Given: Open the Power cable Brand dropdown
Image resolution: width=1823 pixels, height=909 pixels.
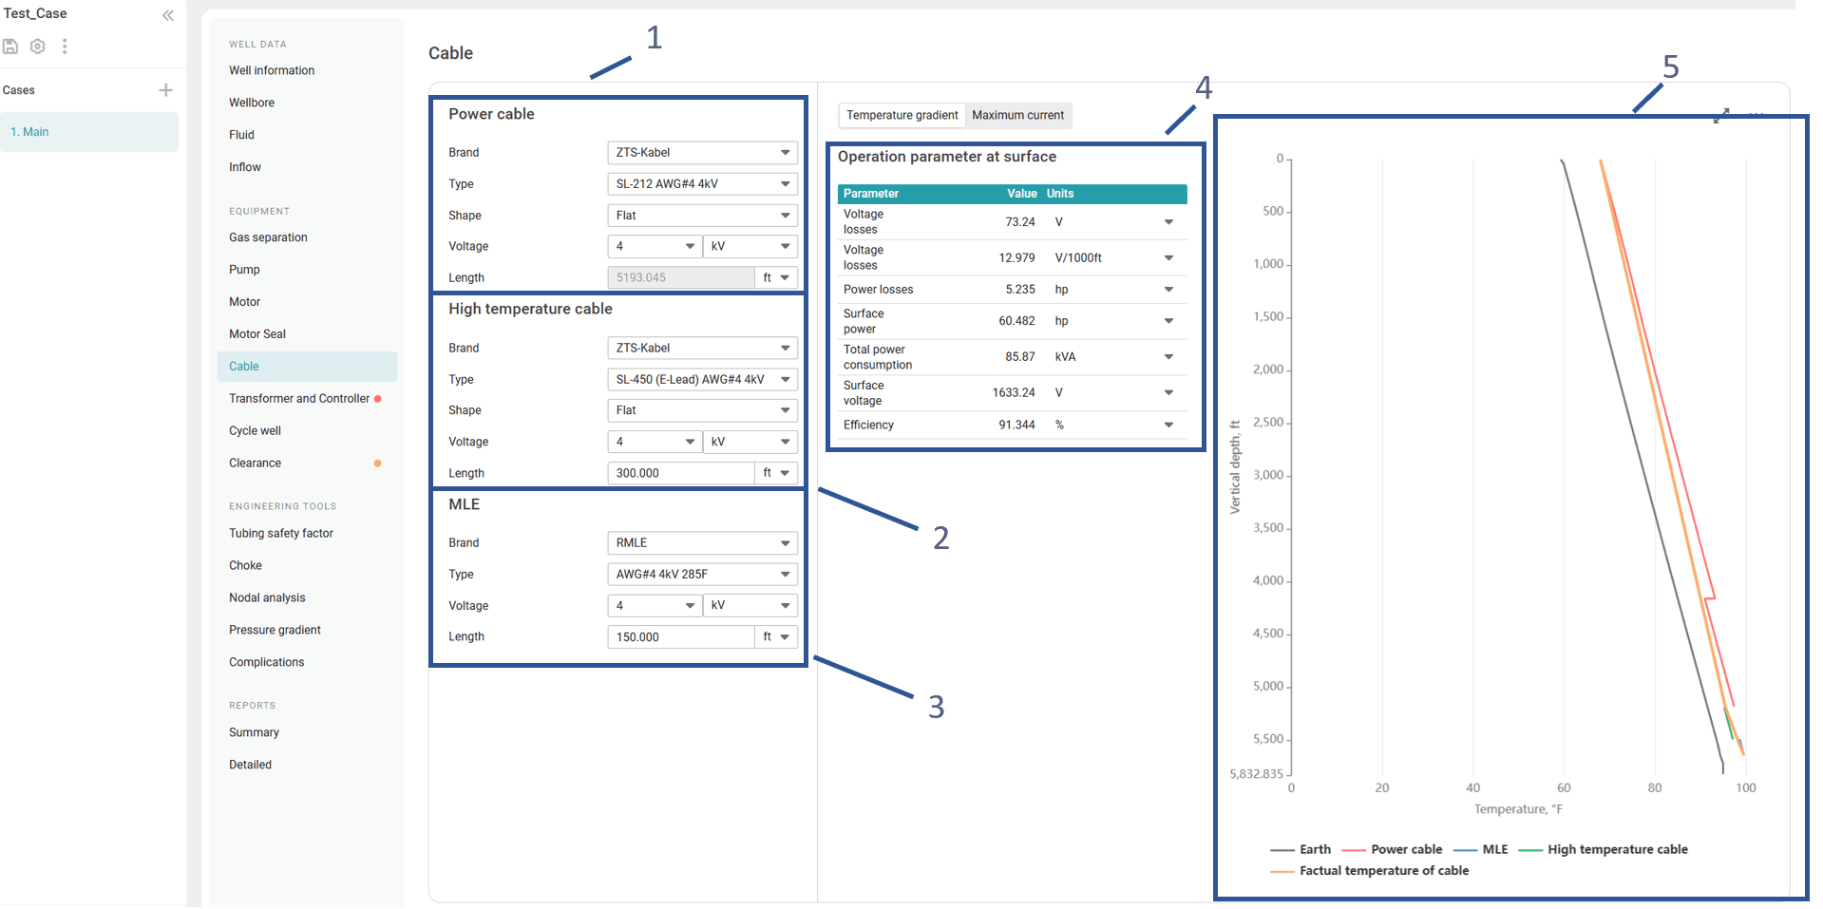Looking at the screenshot, I should (x=701, y=153).
